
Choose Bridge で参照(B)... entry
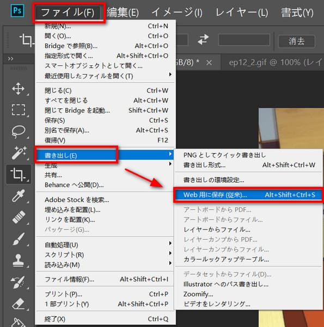(106, 46)
